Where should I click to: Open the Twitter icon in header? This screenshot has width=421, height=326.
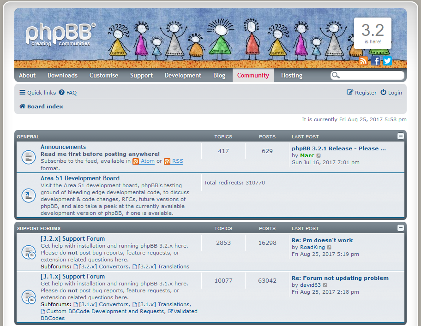click(x=387, y=61)
